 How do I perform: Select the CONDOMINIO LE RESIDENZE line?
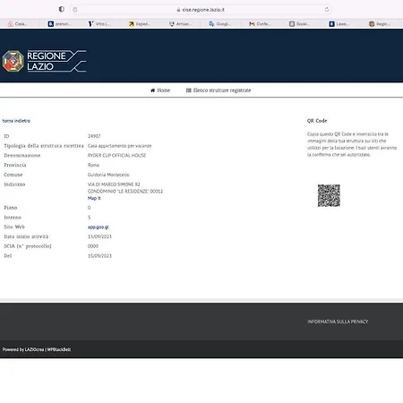click(x=125, y=191)
